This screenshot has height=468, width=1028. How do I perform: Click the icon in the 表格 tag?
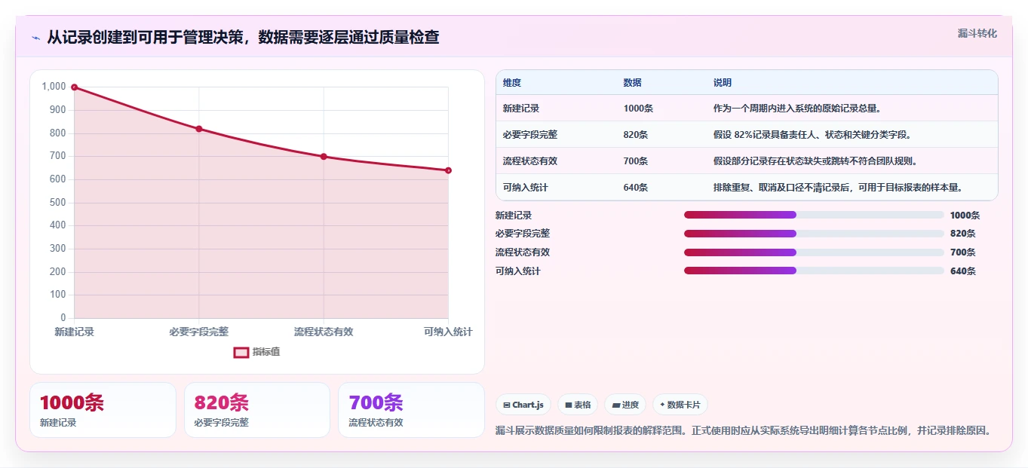click(569, 405)
